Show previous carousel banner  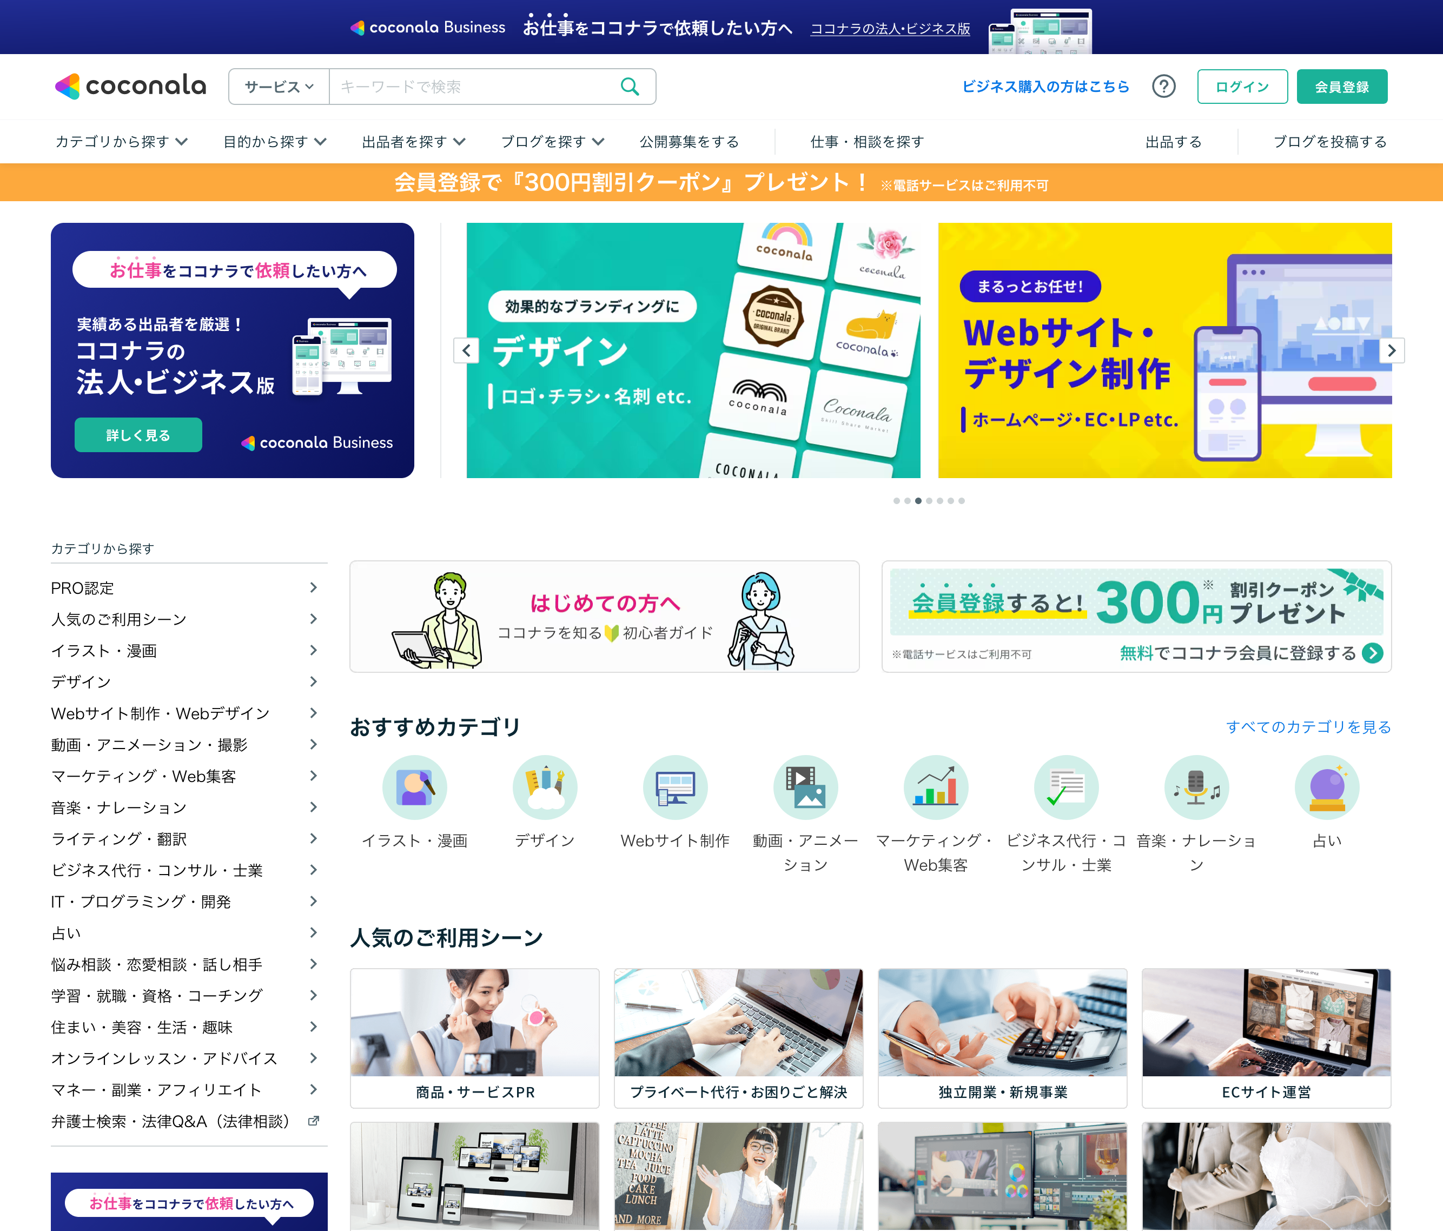pyautogui.click(x=467, y=350)
